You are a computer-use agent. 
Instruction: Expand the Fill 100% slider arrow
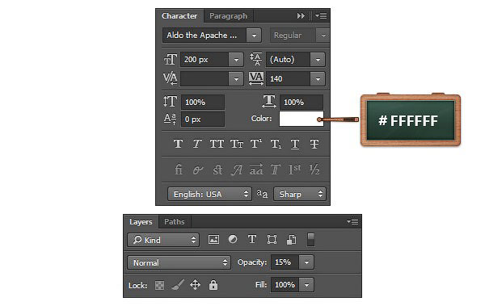tap(306, 285)
